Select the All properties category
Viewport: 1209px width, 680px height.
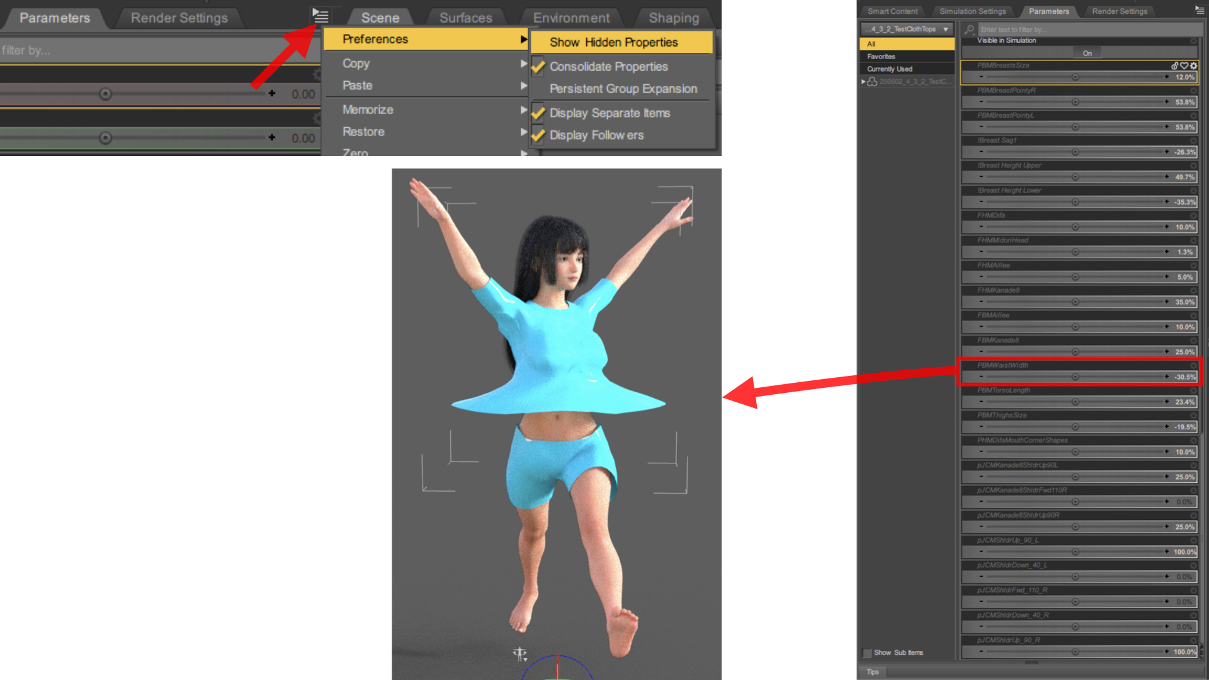tap(907, 44)
